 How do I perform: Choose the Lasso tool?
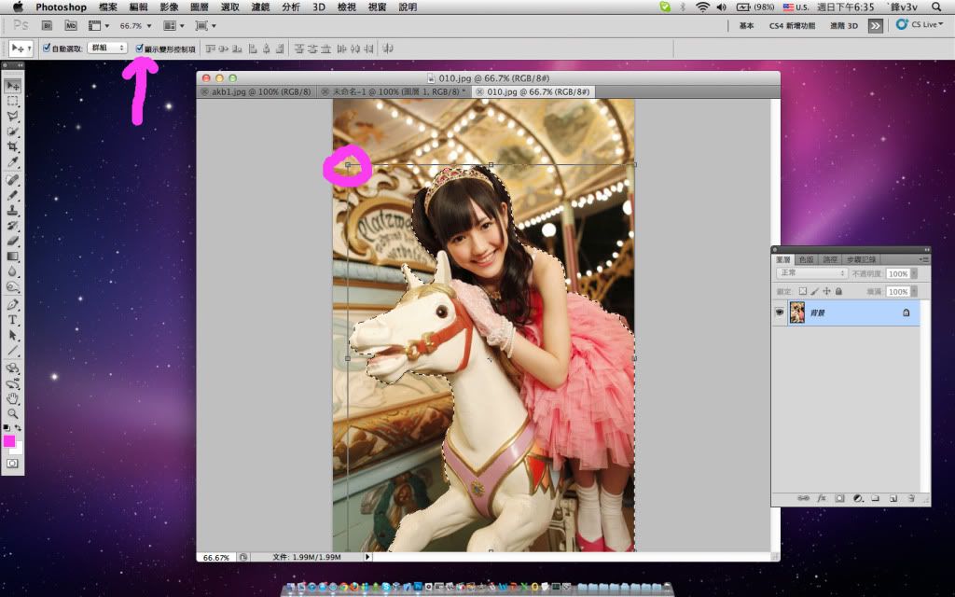click(x=13, y=116)
